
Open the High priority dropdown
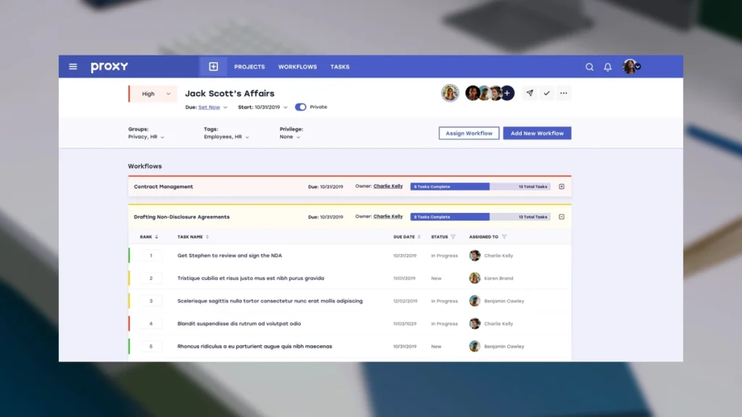coord(154,93)
